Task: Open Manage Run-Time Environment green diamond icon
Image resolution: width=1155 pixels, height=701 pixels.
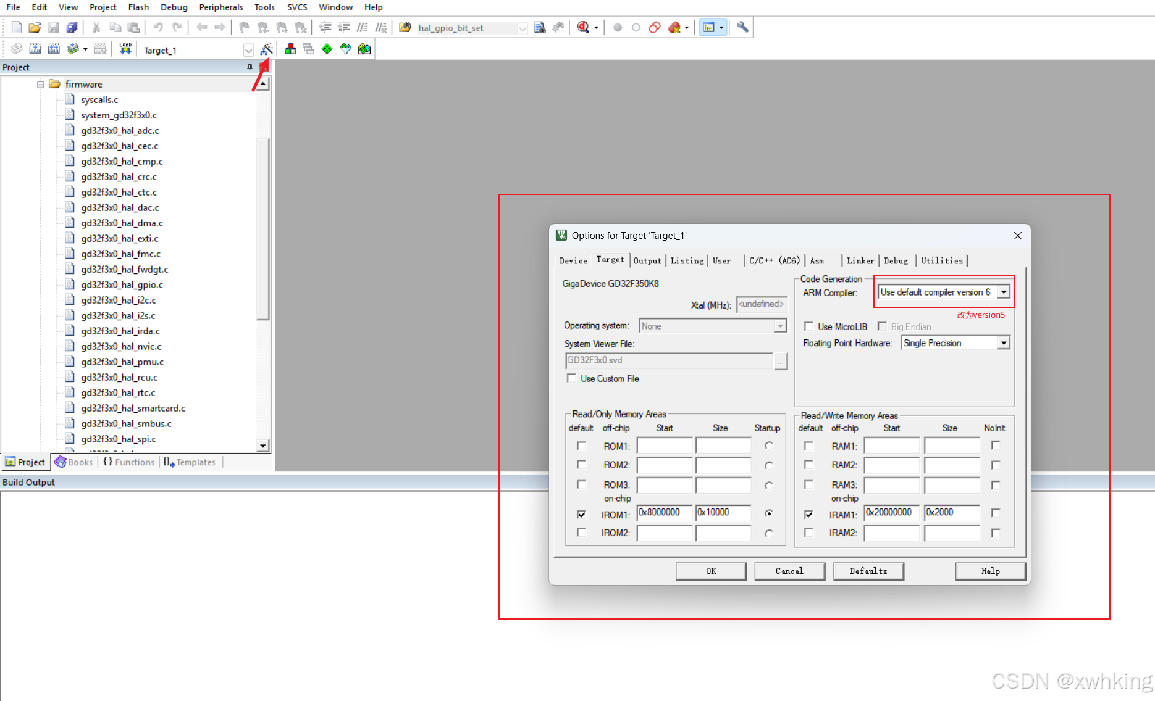Action: pos(327,49)
